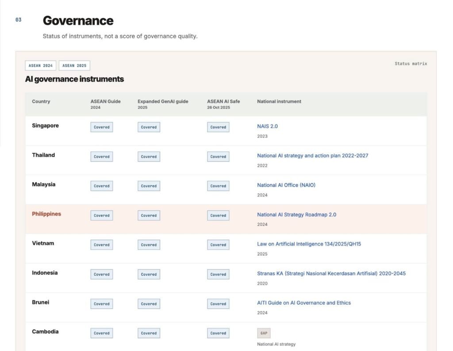Click the National AI strategy text under GAP
The height and width of the screenshot is (351, 453).
[276, 344]
